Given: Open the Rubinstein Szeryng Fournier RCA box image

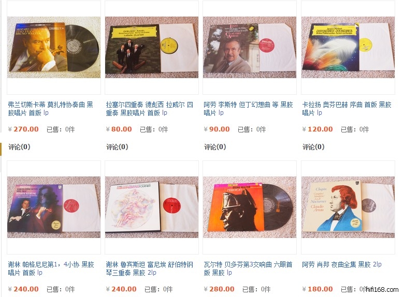Looking at the screenshot, I should point(152,207).
